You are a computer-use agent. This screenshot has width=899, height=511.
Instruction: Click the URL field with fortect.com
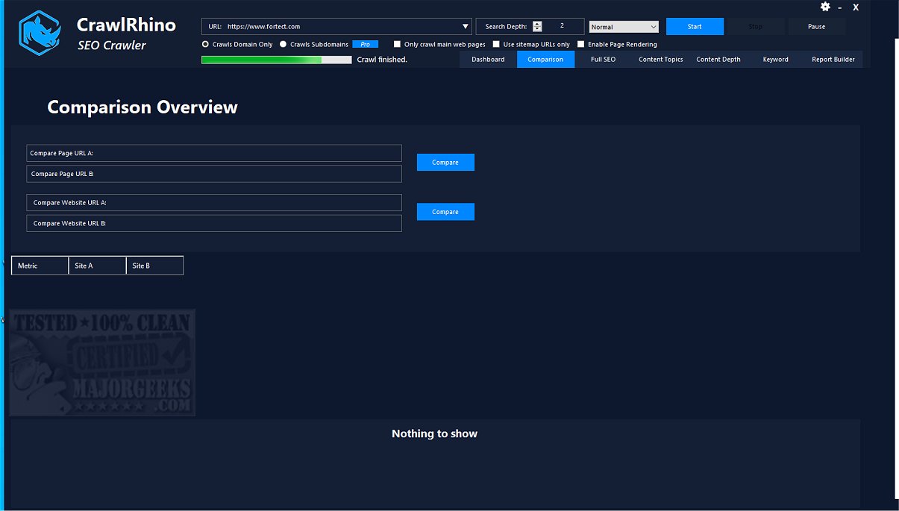336,26
